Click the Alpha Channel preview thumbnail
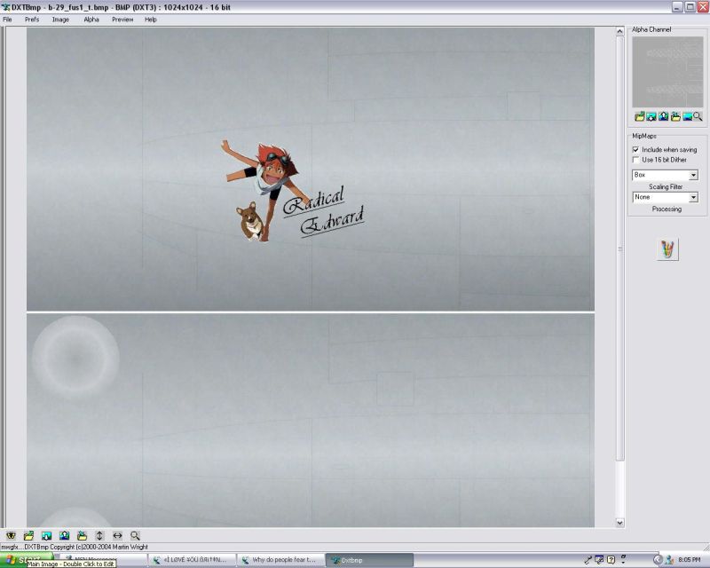710x568 pixels. 667,73
